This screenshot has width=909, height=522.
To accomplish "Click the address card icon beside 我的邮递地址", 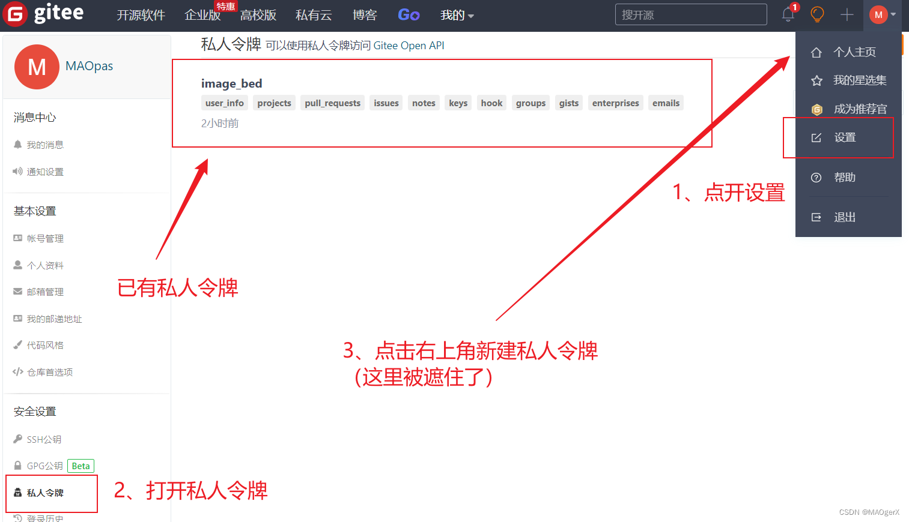I will (17, 319).
